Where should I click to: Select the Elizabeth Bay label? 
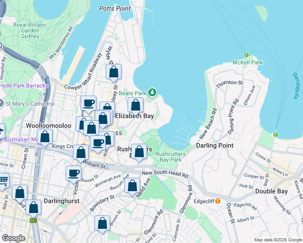click(x=134, y=116)
